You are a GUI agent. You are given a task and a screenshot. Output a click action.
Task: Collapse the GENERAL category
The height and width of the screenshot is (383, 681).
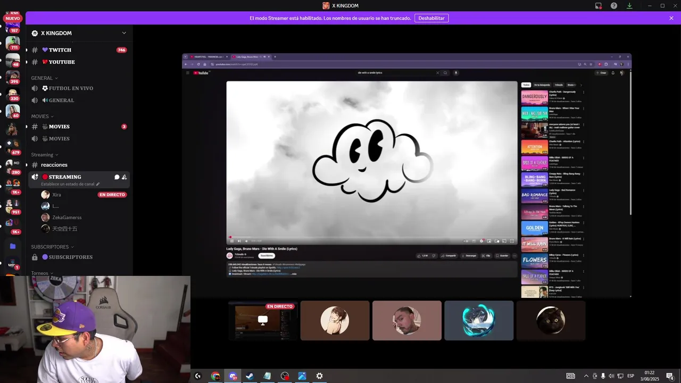pyautogui.click(x=44, y=78)
